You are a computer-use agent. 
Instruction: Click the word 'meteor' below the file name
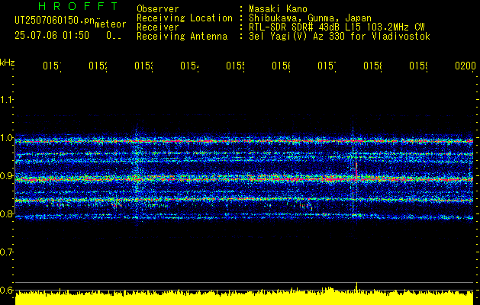tap(111, 24)
